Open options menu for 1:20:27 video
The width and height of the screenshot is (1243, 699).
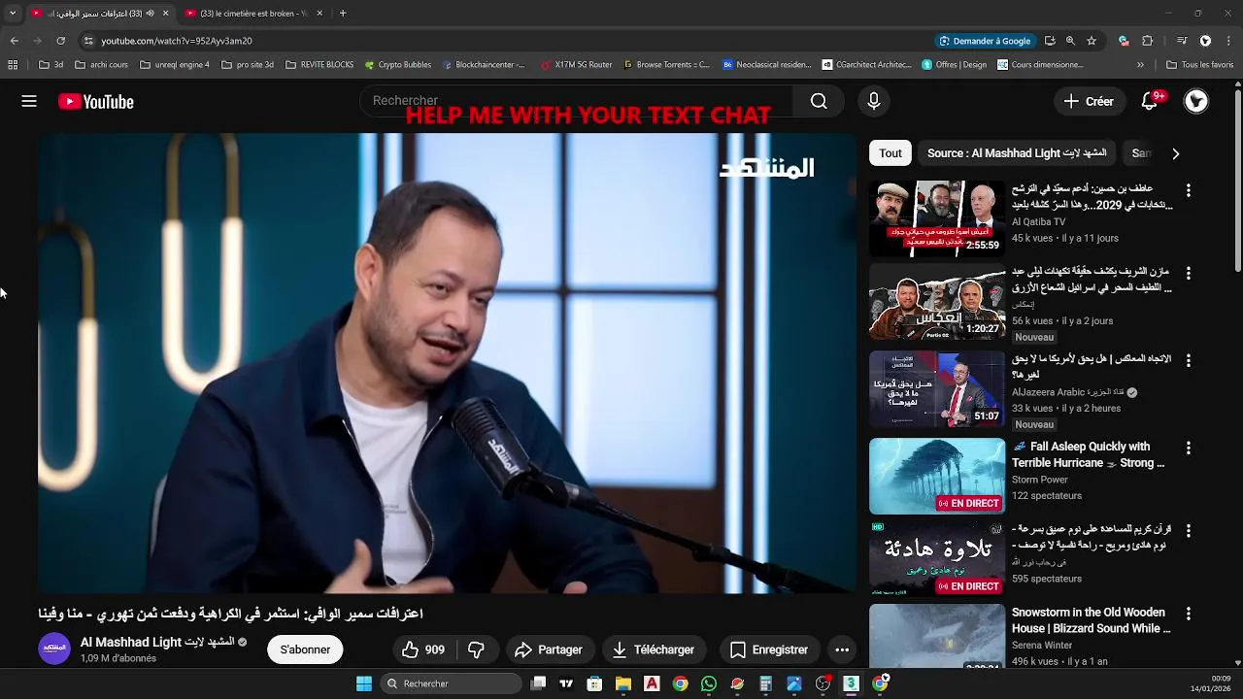1188,273
